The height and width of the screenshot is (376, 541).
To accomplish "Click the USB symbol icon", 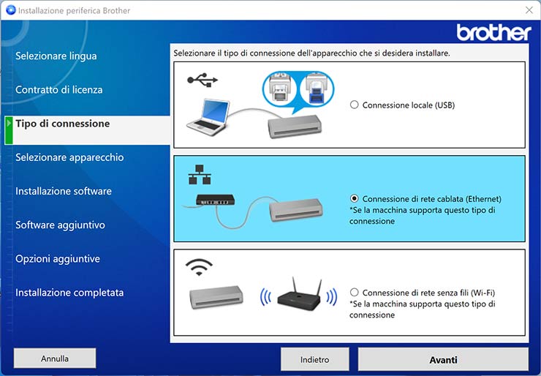I will click(x=203, y=79).
